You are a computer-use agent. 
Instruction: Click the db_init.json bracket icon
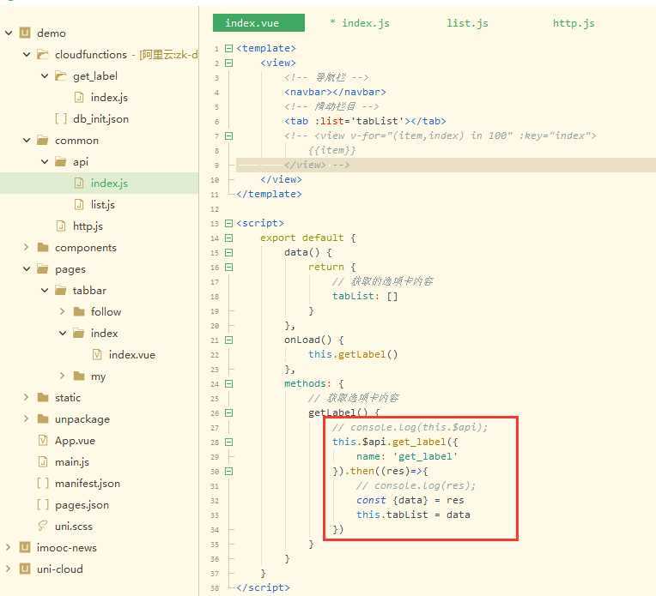click(x=61, y=118)
